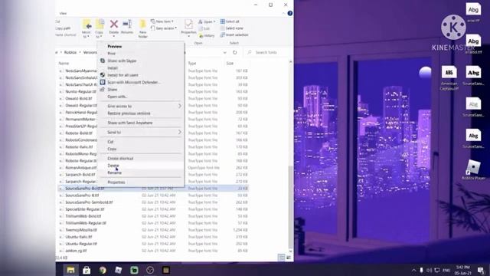
Task: Choose Delete in the context menu
Action: click(113, 166)
